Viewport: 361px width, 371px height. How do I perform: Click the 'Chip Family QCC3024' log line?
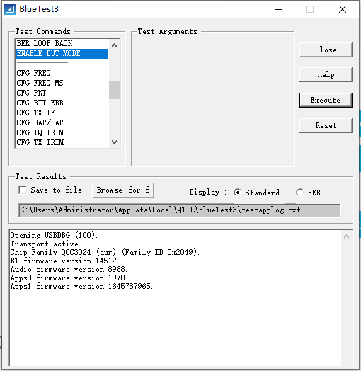(x=105, y=252)
